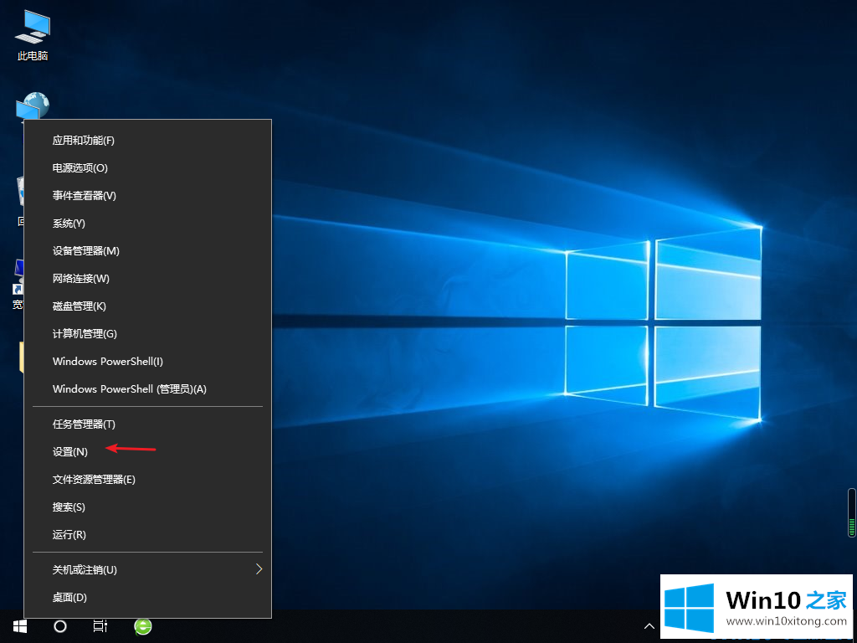Open 事件查看器(V) menu entry
The height and width of the screenshot is (643, 857).
(x=147, y=196)
